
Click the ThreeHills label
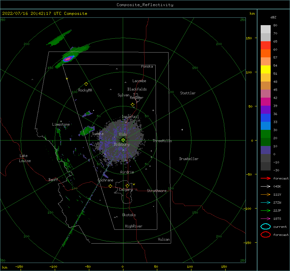coord(162,141)
